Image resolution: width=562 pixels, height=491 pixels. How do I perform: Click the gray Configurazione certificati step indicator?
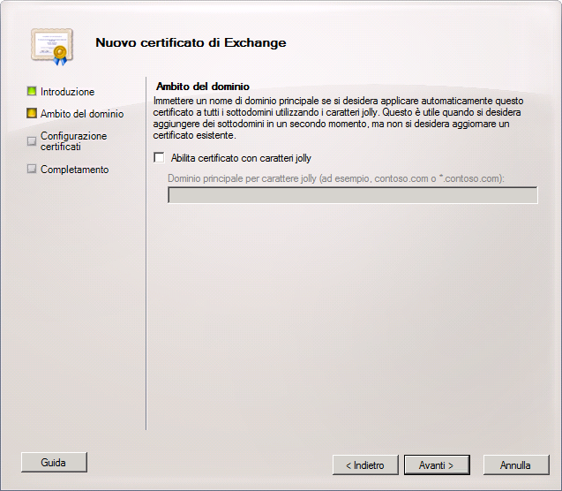(x=32, y=141)
